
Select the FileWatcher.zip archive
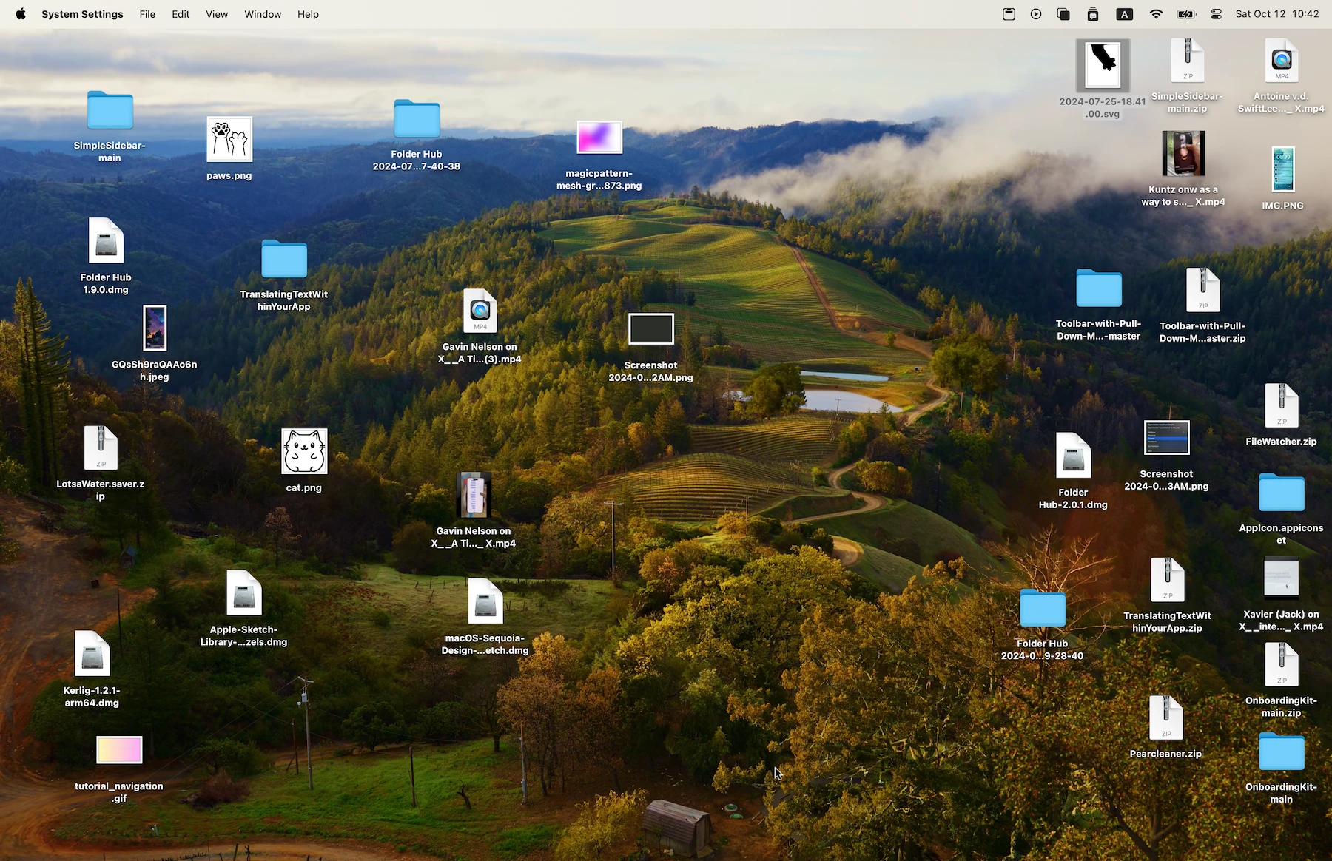click(x=1282, y=405)
